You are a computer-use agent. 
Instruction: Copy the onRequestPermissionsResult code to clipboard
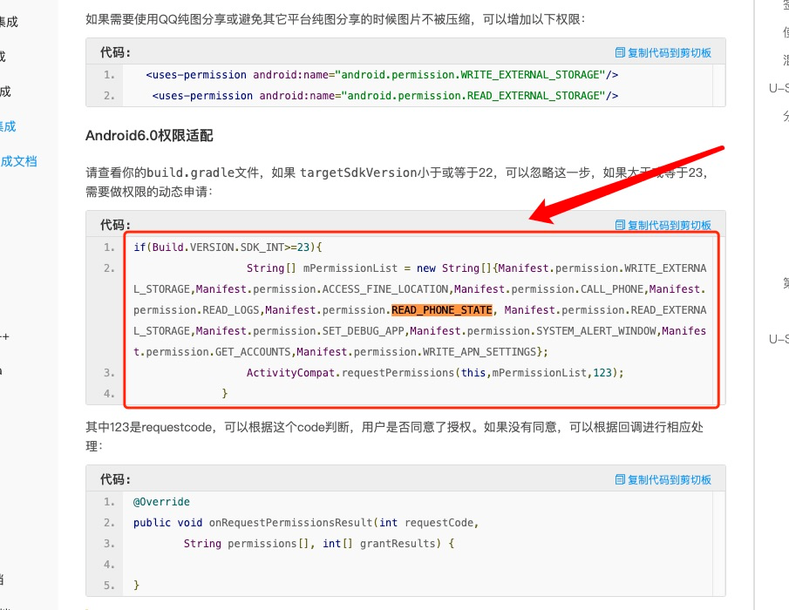663,480
